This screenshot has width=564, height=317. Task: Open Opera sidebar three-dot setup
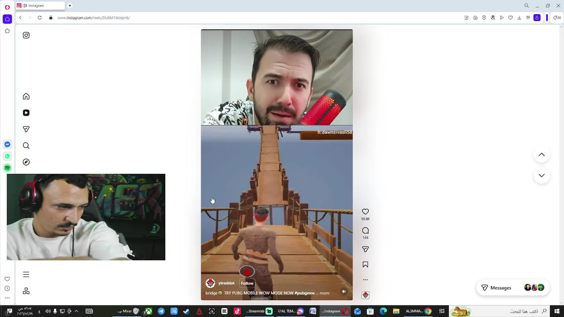coord(7,298)
